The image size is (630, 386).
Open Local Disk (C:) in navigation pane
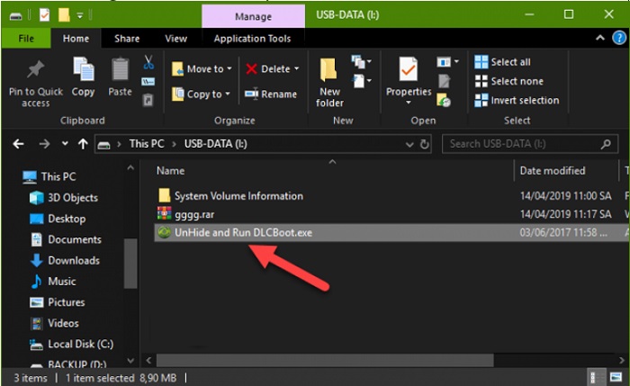click(x=71, y=344)
